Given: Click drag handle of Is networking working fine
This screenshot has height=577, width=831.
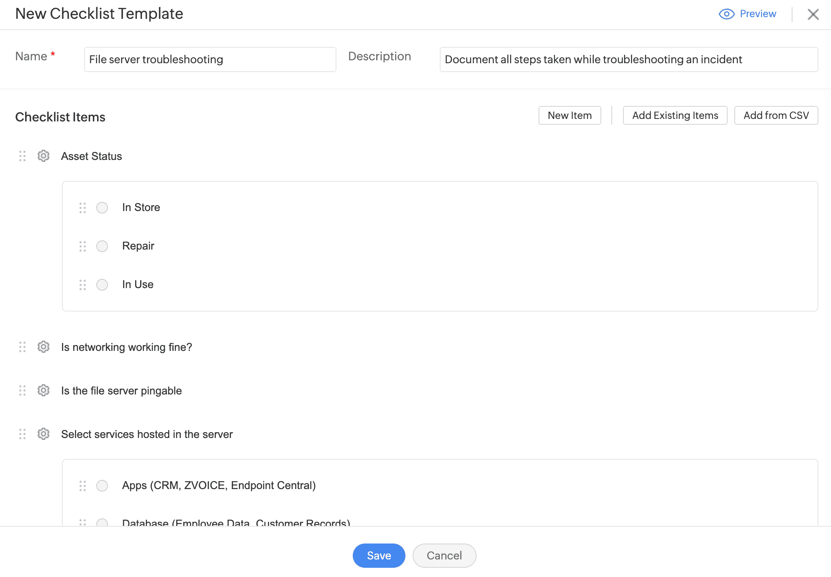Looking at the screenshot, I should click(x=23, y=347).
